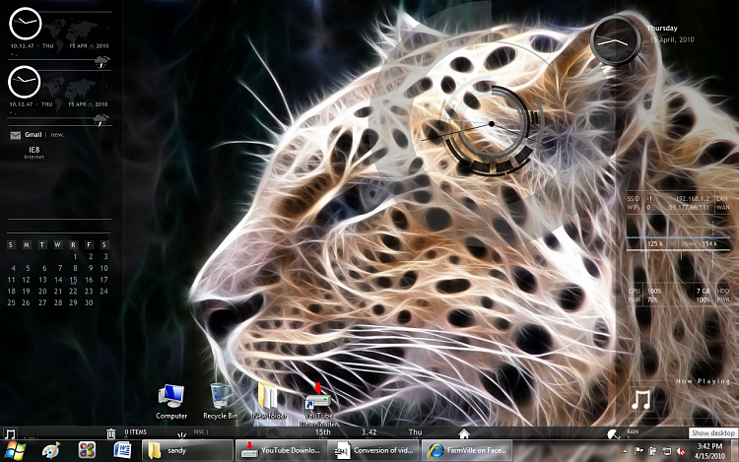Viewport: 739px width, 462px height.
Task: Click the Now Playing label
Action: [703, 380]
